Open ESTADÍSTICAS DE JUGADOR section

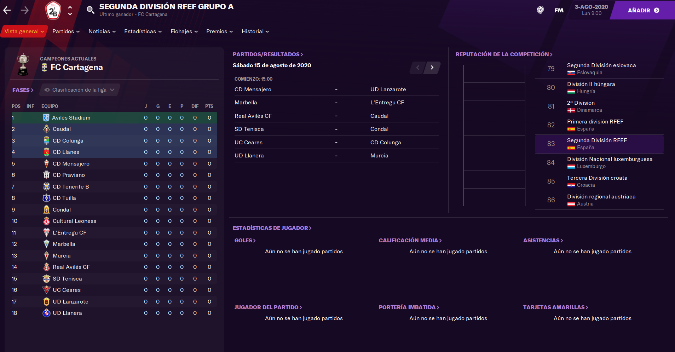click(x=272, y=228)
